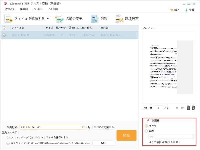
Task: Click the Aiseesoft app logo icon
Action: point(5,3)
